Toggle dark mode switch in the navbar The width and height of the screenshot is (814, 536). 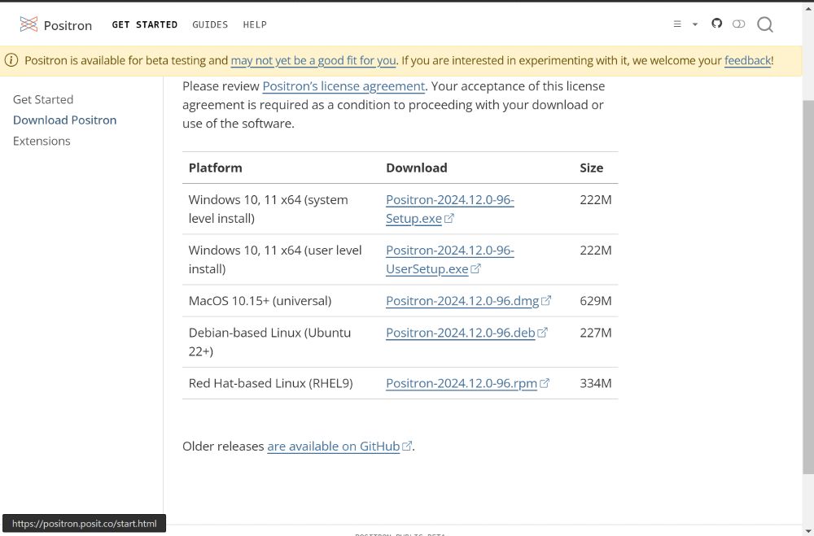pos(738,24)
